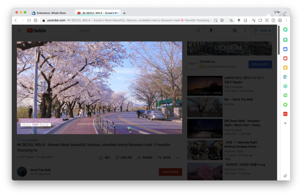Open the Seoul Trip Walk channel name
Viewport: 302px width, 196px height.
(x=41, y=170)
